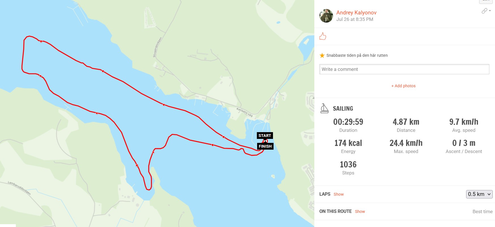Viewport: 495px width, 227px height.
Task: Click the thumbs-up like icon
Action: coord(323,36)
